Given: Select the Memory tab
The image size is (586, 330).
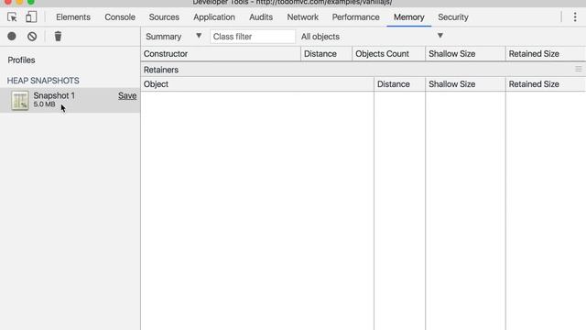Looking at the screenshot, I should click(x=409, y=17).
